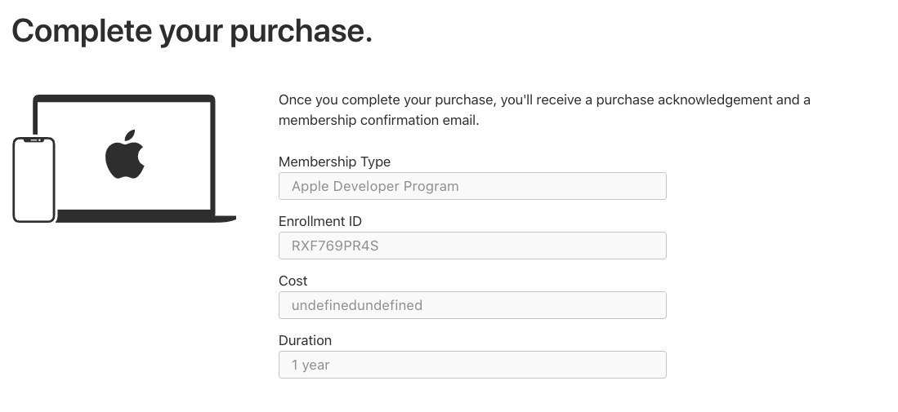
Task: Select the Cost field showing undefinedundefined
Action: point(472,305)
